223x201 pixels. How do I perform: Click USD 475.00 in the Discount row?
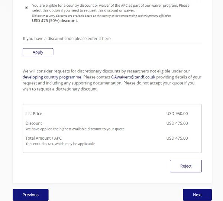[177, 123]
